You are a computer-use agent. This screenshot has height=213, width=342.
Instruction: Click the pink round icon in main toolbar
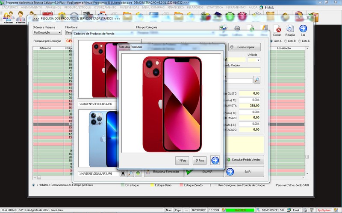242,17
